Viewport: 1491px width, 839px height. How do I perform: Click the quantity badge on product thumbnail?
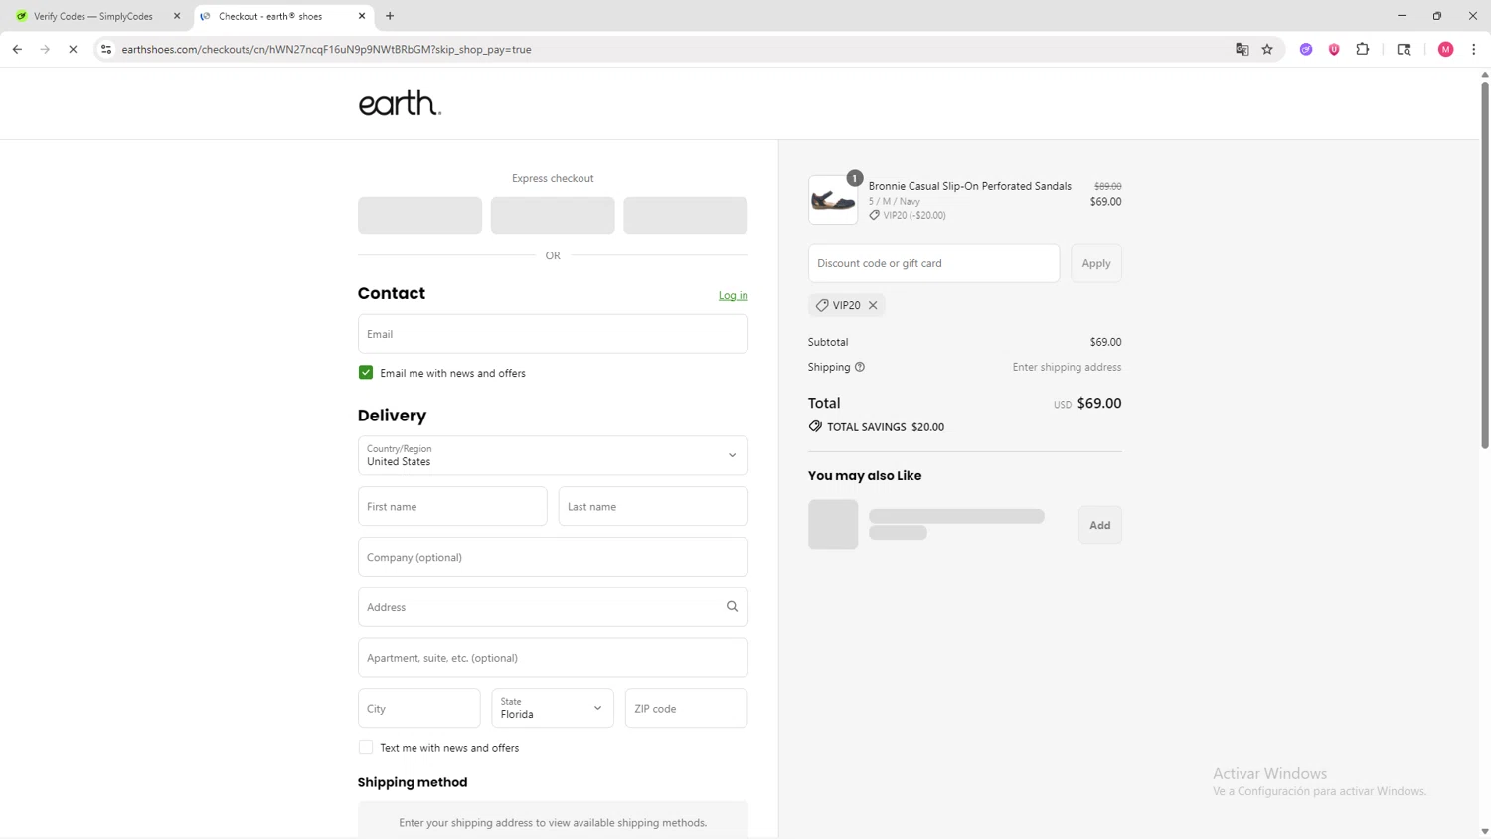[854, 178]
